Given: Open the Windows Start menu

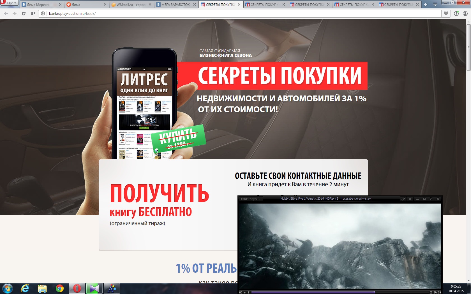Looking at the screenshot, I should [x=7, y=288].
